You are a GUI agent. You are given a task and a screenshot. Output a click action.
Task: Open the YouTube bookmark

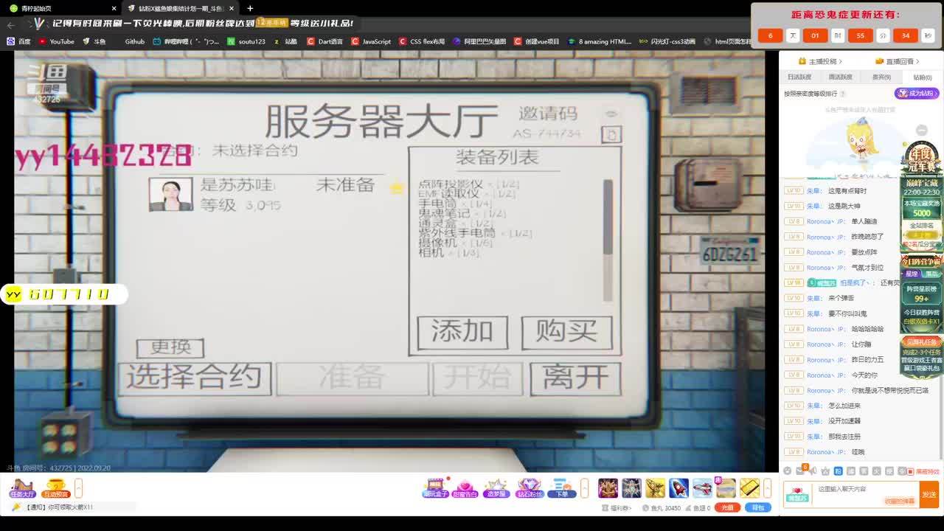coord(57,41)
